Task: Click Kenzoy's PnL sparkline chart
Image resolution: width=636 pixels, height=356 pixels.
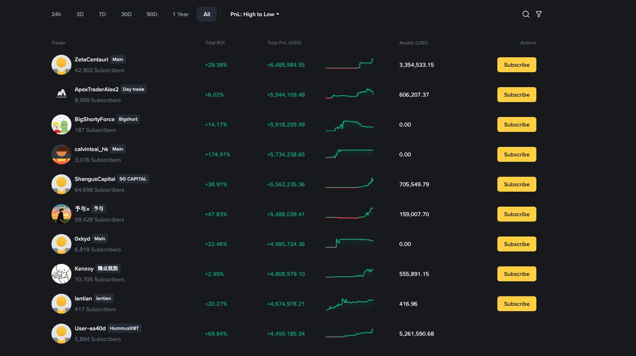Action: [x=350, y=274]
